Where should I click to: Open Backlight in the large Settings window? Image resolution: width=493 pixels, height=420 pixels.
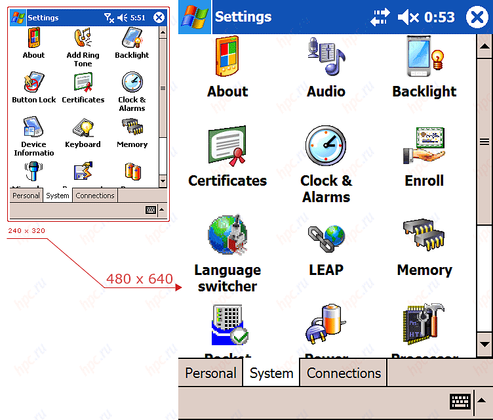pyautogui.click(x=424, y=67)
